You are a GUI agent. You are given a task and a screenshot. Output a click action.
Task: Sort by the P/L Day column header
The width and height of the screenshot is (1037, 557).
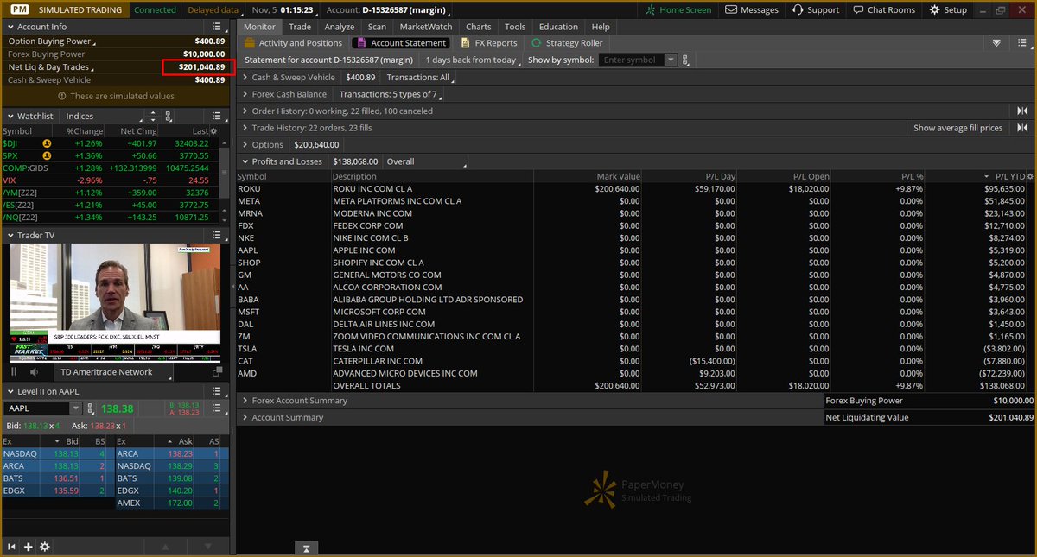(689, 176)
